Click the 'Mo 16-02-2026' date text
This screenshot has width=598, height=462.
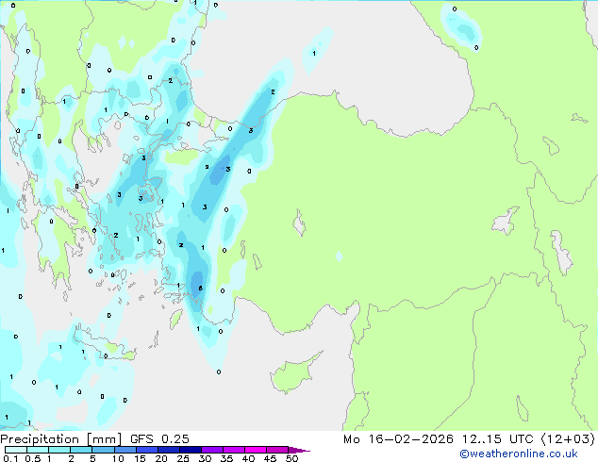[x=398, y=439]
